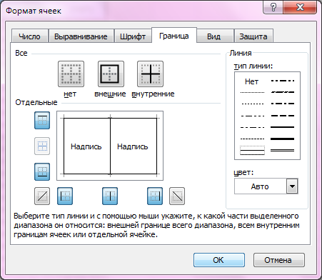Toggle the left border button
Image resolution: width=322 pixels, height=280 pixels.
(x=65, y=196)
